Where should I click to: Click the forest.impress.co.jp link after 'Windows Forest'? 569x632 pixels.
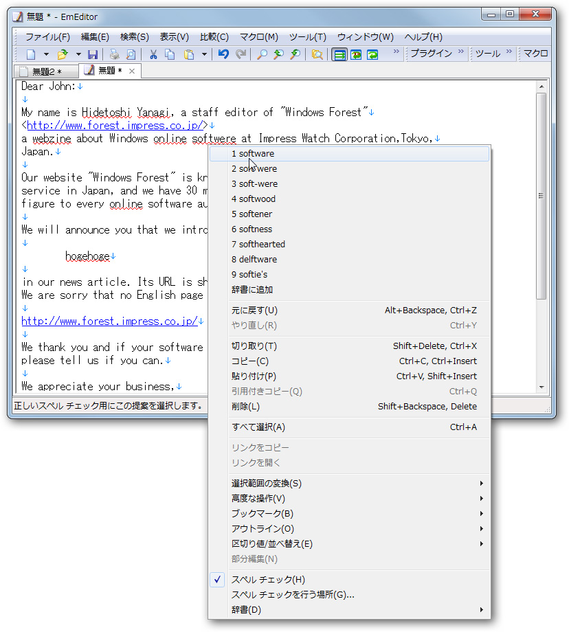[x=115, y=125]
